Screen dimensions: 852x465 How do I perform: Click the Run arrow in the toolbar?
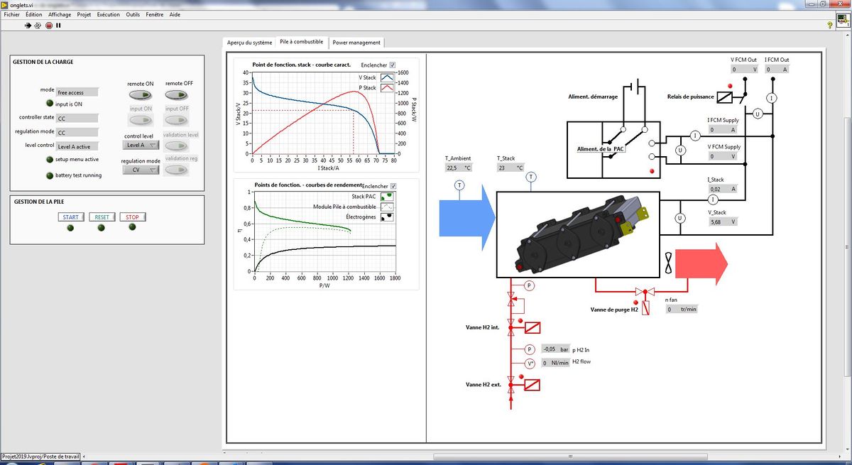click(28, 25)
